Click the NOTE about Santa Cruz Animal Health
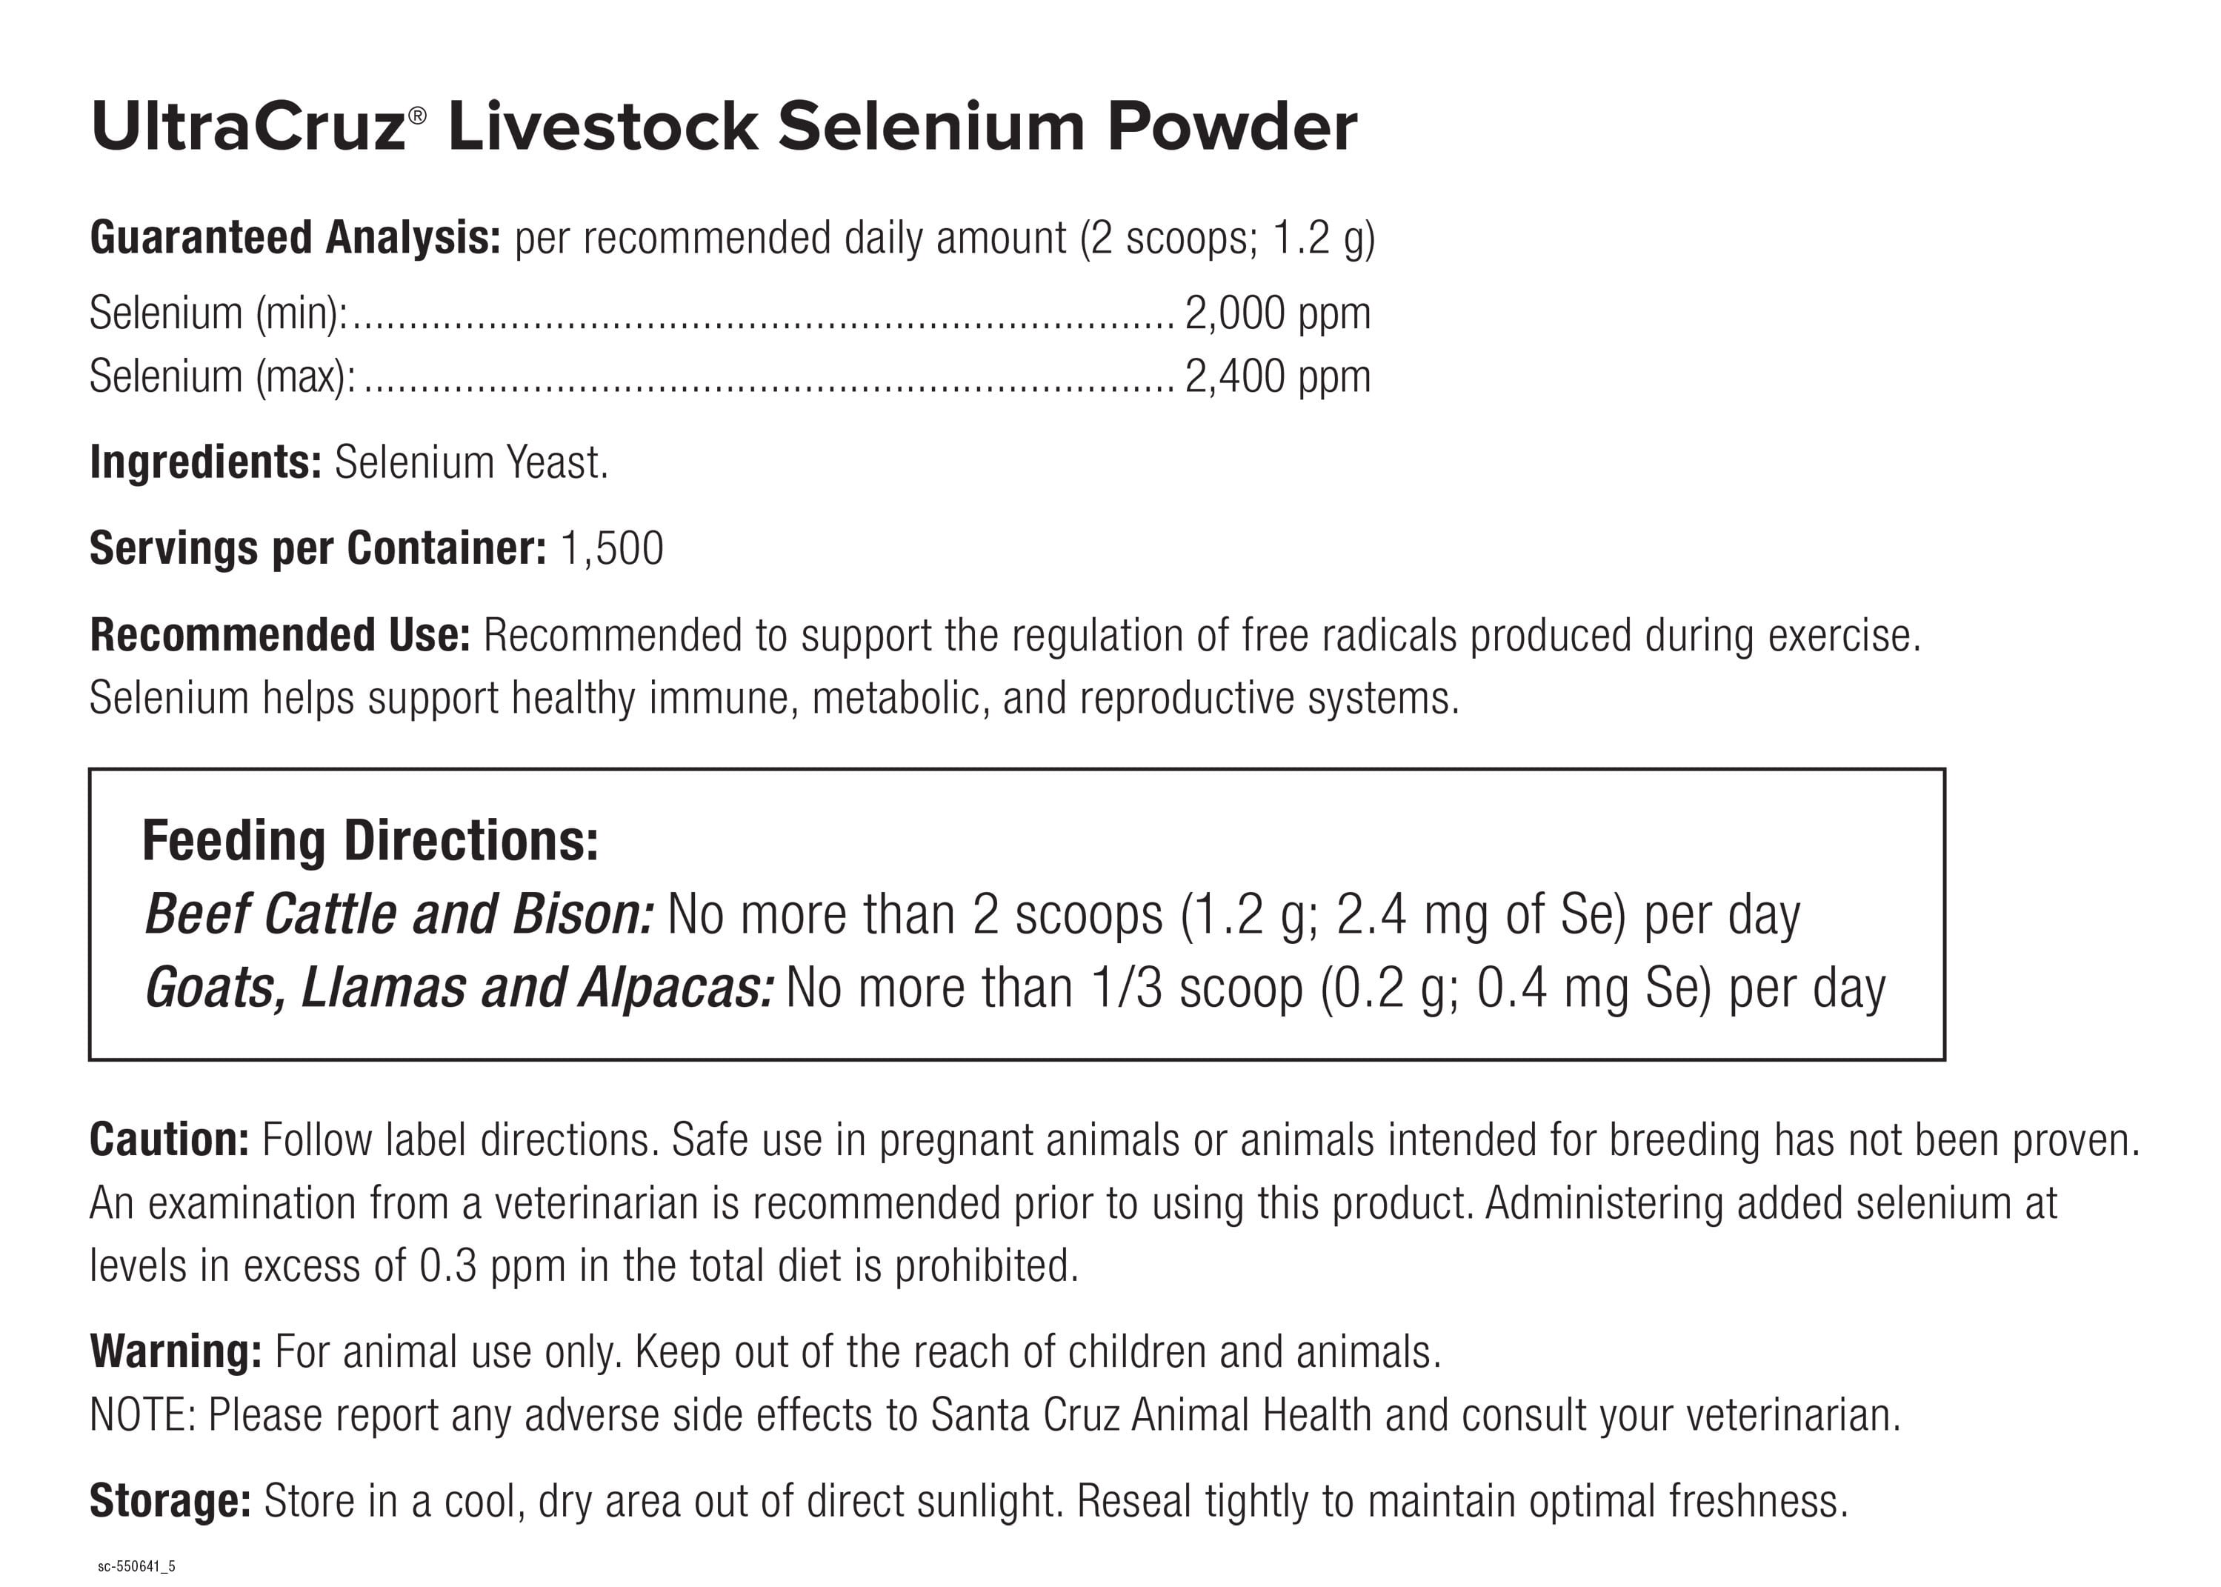Screen dimensions: 2221x1587 click(995, 1415)
